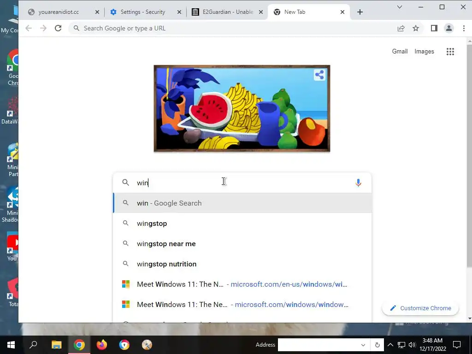Viewport: 472px width, 354px height.
Task: Open the Windows Start menu
Action: pos(11,345)
